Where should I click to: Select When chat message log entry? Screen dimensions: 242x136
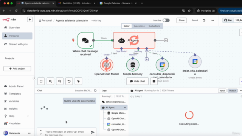tap(114, 102)
